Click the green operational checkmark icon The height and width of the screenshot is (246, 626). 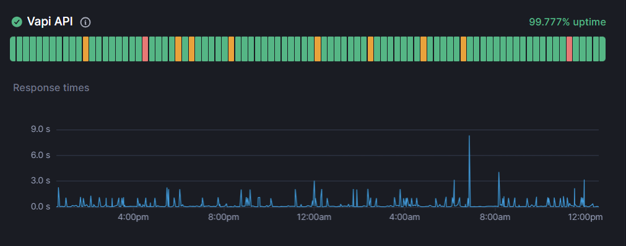tap(17, 22)
